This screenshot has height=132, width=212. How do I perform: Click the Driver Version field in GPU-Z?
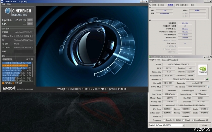pos(185,105)
